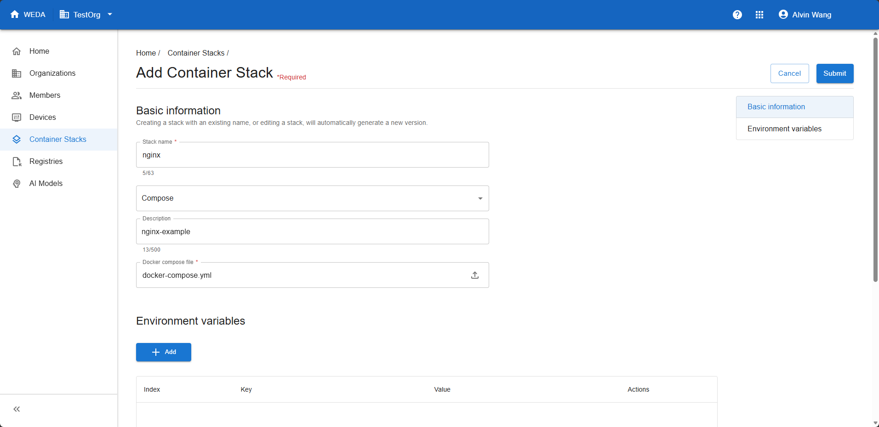The height and width of the screenshot is (427, 879).
Task: Click the WEDA home icon
Action: click(x=15, y=14)
